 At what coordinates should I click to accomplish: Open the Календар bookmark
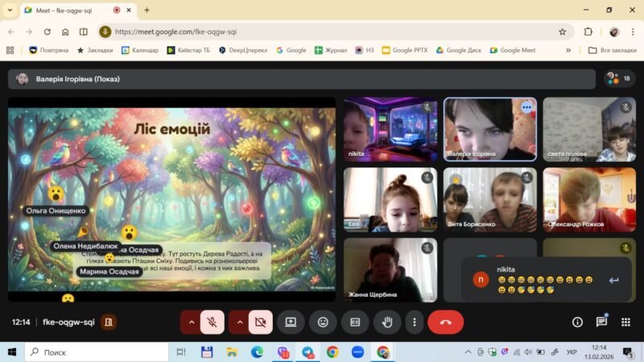point(140,50)
